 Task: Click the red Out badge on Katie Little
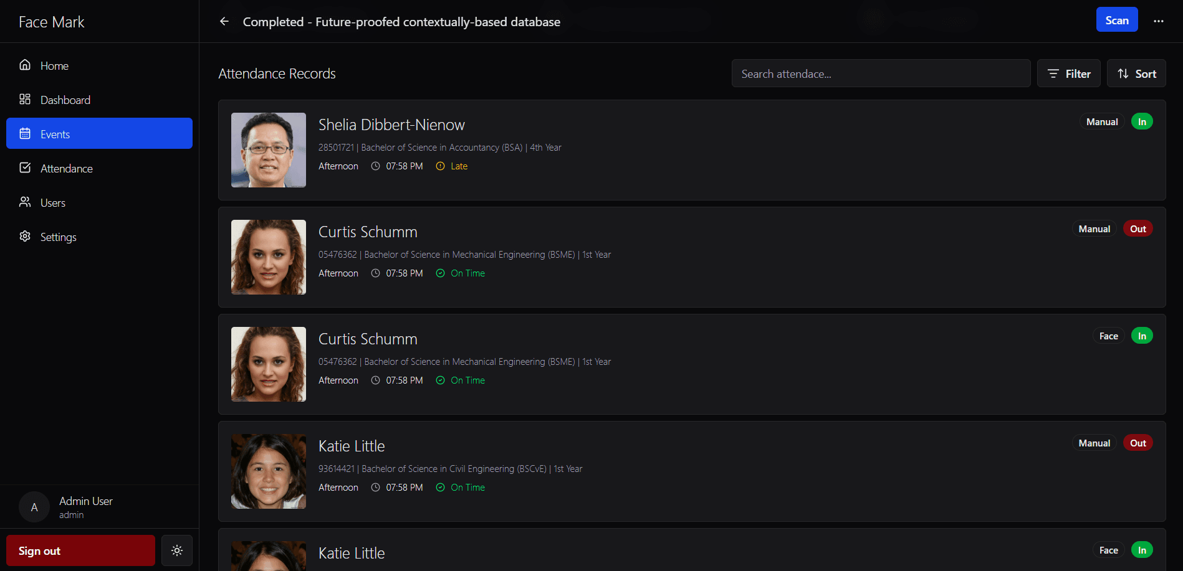(1137, 443)
